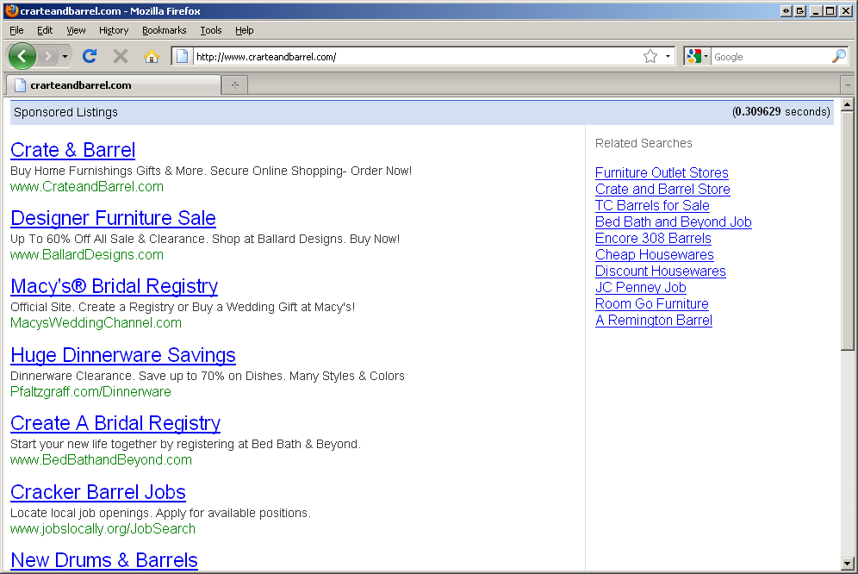The height and width of the screenshot is (574, 858).
Task: Click the leftmost title bar arrows icon
Action: (786, 10)
